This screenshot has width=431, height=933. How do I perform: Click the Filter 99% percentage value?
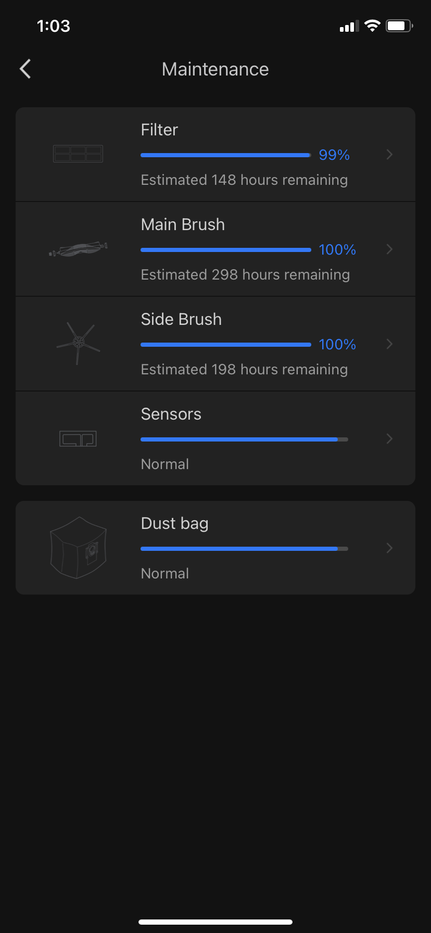click(x=334, y=155)
